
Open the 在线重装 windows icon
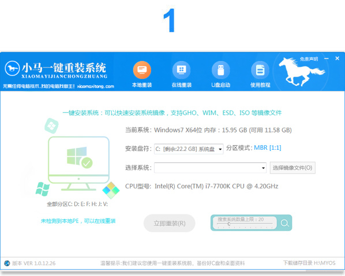coord(181,70)
